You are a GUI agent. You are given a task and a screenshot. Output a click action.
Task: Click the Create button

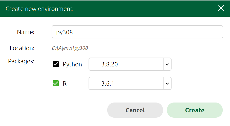click(x=195, y=110)
